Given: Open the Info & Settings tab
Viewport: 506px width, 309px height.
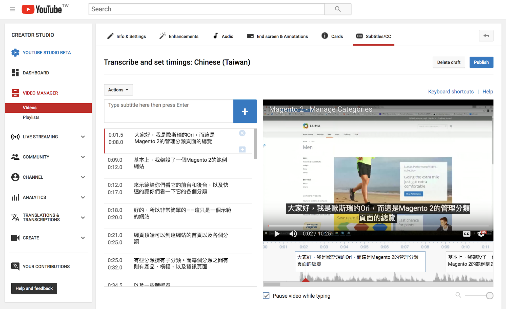Looking at the screenshot, I should (126, 36).
